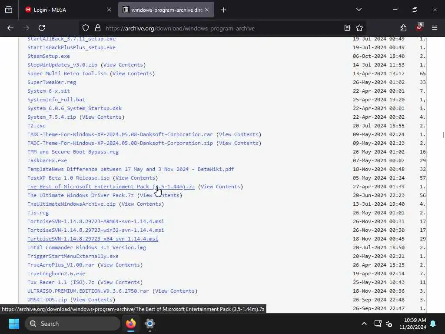This screenshot has width=445, height=334.
Task: Open the taskbar clock showing 10:39 AM
Action: tap(413, 324)
